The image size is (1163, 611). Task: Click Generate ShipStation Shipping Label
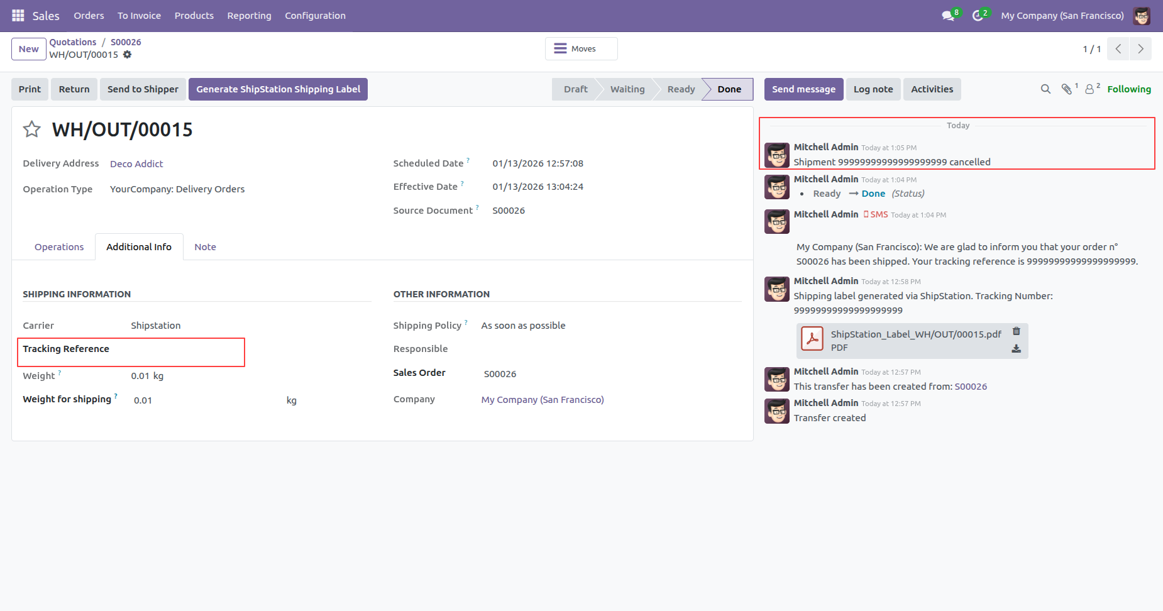pyautogui.click(x=278, y=89)
